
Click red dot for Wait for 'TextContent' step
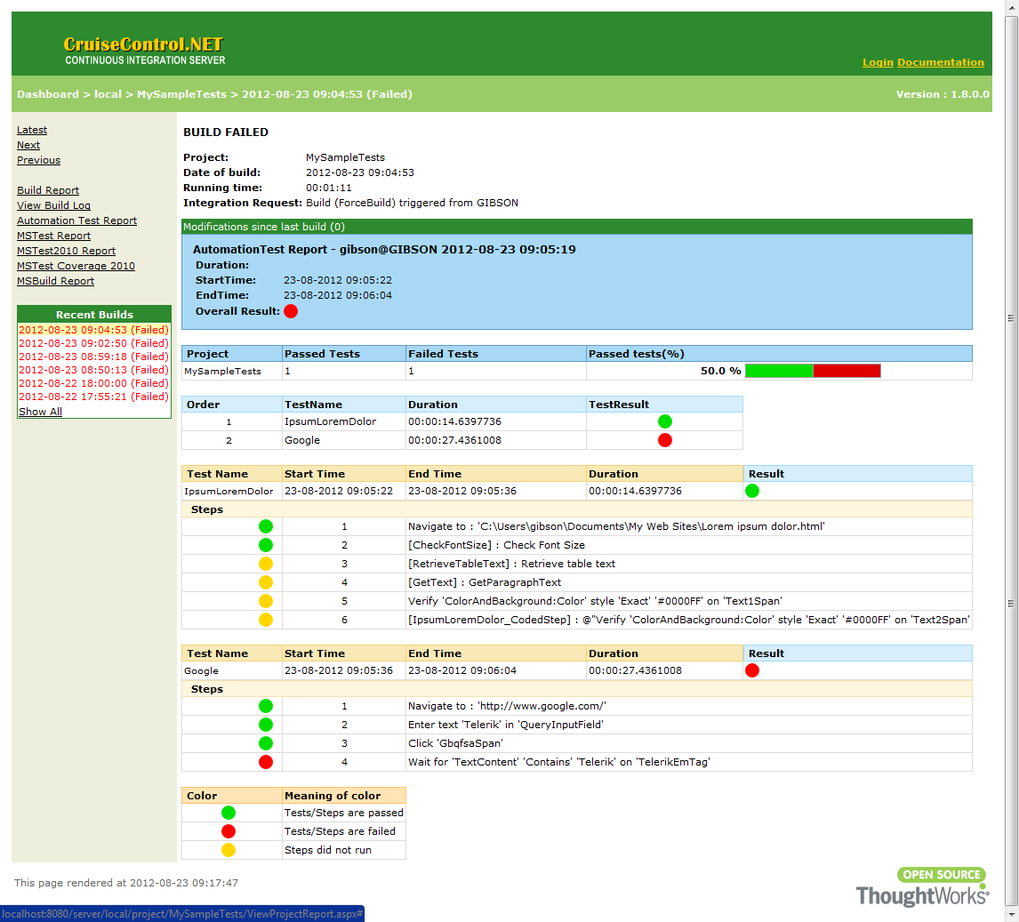(x=266, y=762)
